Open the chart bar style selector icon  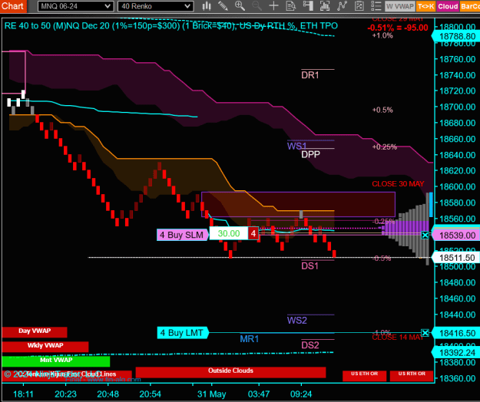point(207,6)
